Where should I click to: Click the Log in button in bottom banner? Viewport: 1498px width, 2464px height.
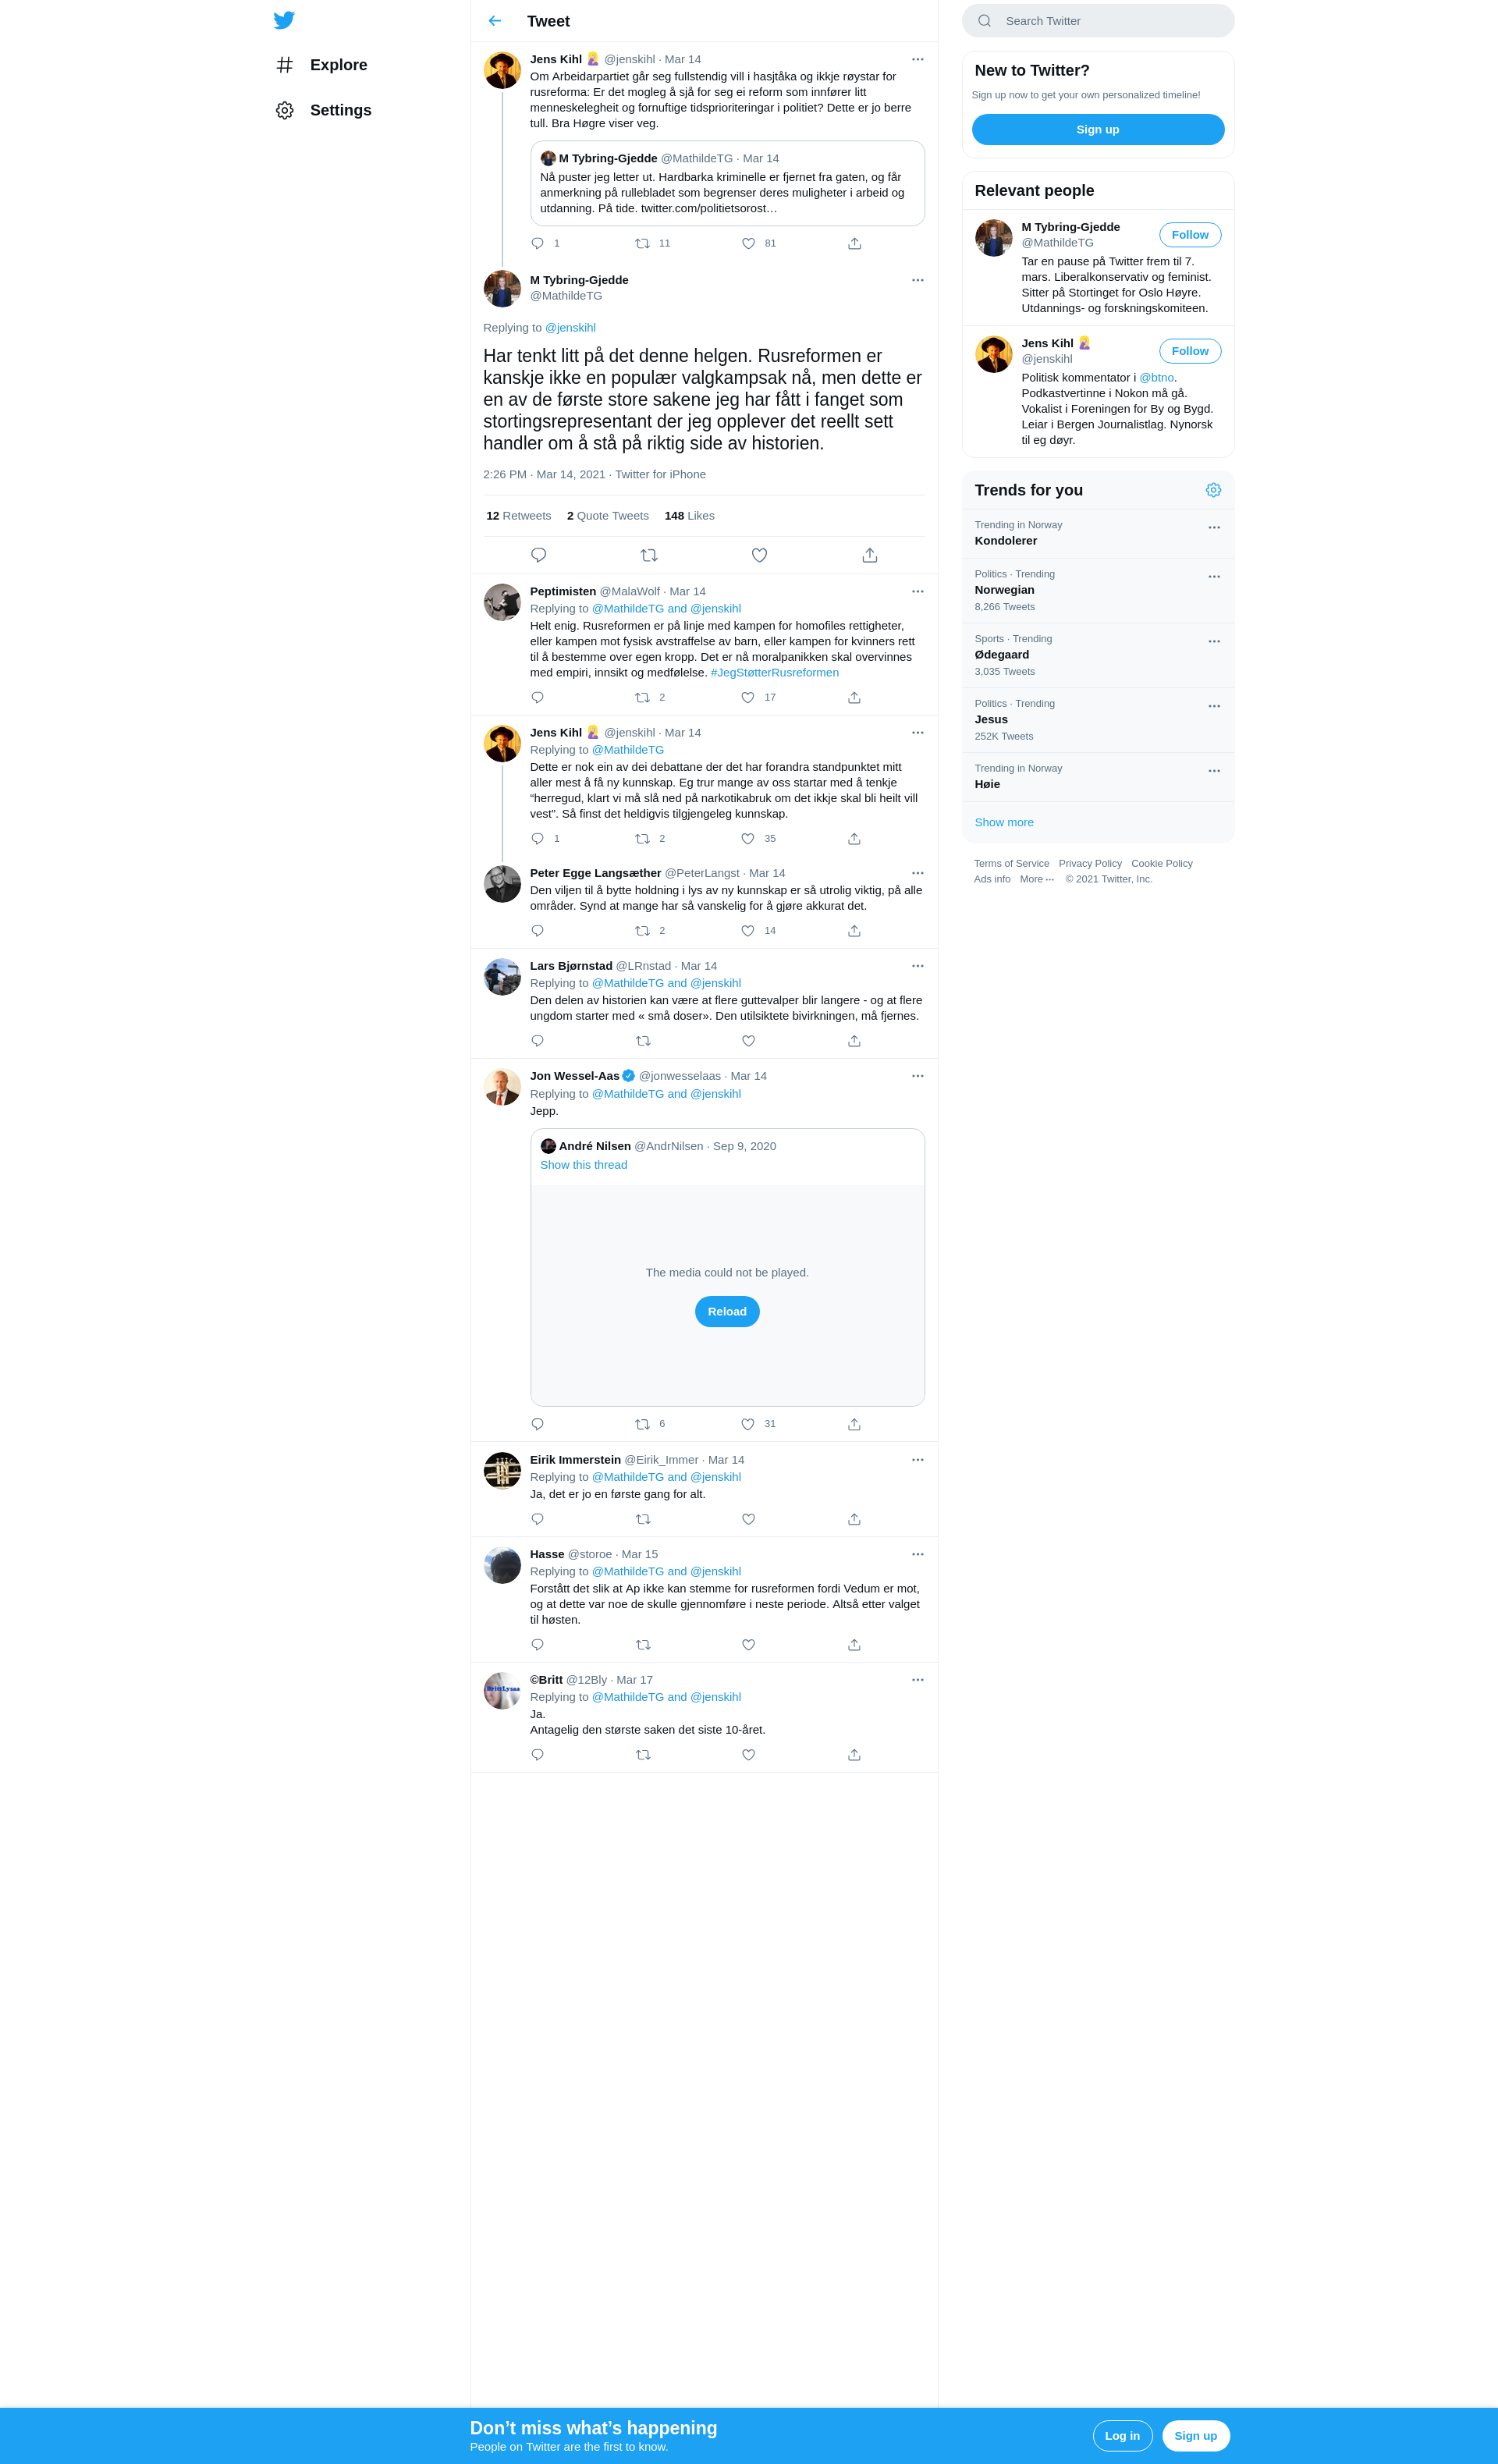click(x=1122, y=2435)
